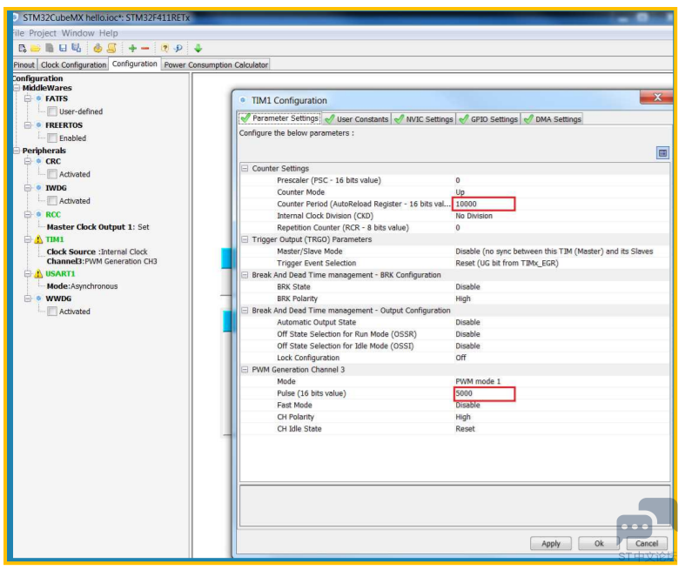
Task: Open the File menu
Action: point(18,33)
